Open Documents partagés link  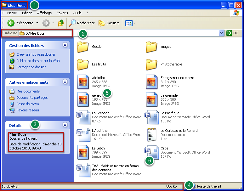coord(32,98)
